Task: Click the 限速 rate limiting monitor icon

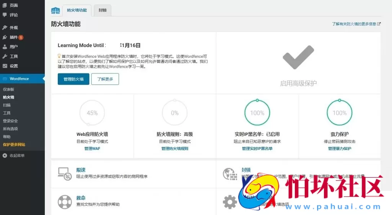Action: 65,174
